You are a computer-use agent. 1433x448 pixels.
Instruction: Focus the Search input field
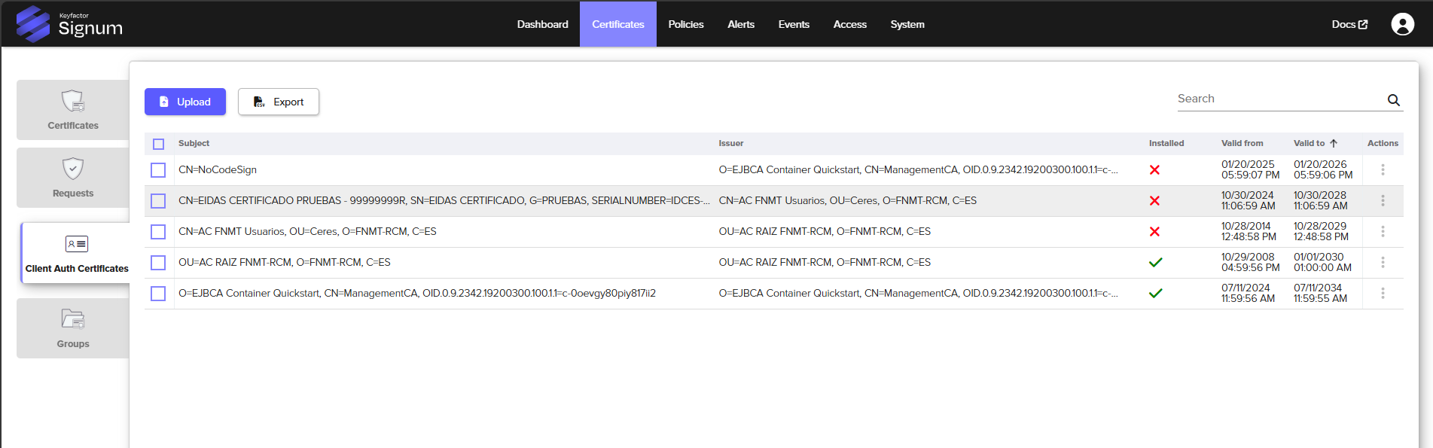(x=1279, y=99)
